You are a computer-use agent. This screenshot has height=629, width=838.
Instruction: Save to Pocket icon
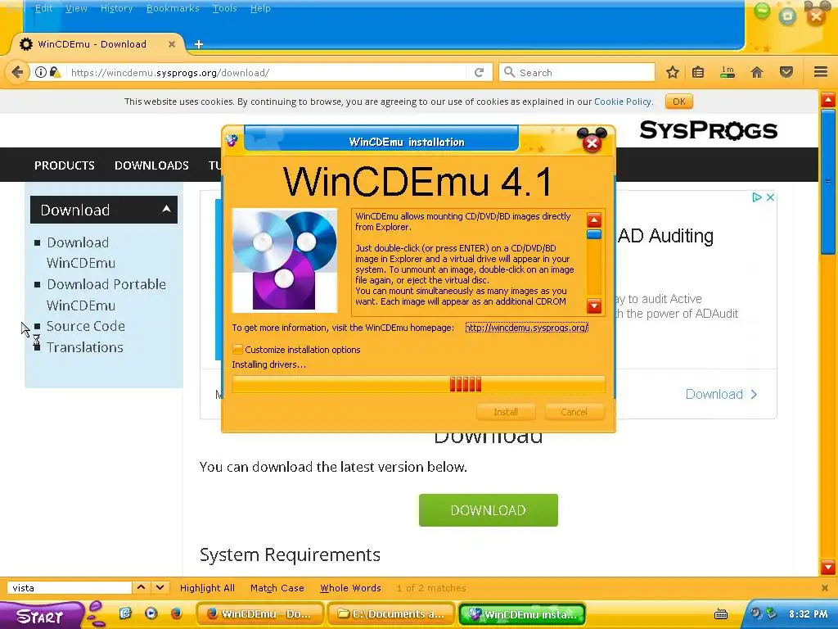[x=786, y=72]
